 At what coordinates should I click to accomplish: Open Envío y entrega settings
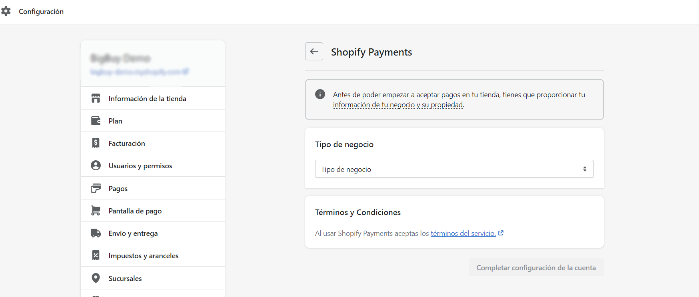click(133, 233)
